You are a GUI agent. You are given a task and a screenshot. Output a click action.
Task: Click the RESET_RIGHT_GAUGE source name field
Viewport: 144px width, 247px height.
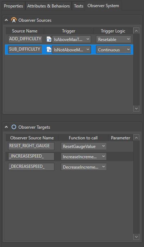31,146
